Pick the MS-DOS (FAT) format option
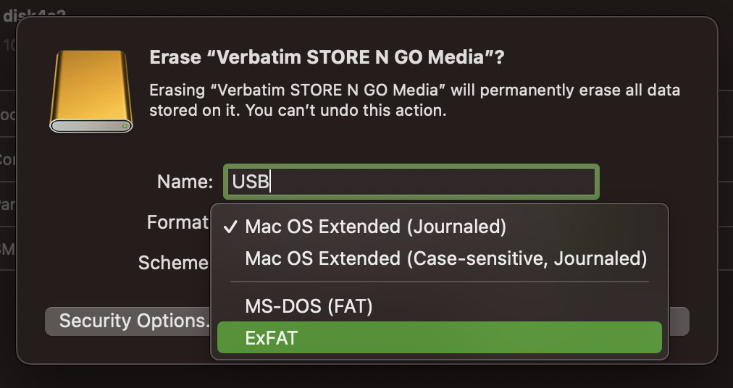 click(309, 306)
